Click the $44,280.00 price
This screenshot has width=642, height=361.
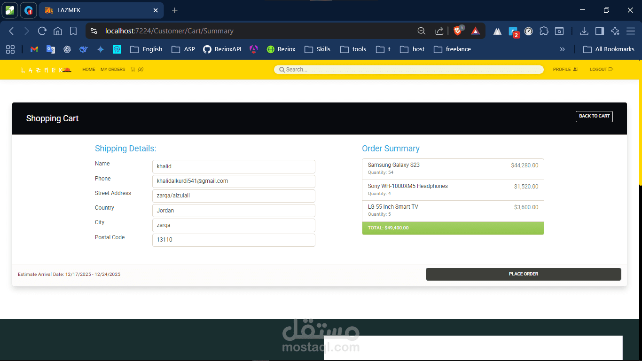tap(525, 165)
